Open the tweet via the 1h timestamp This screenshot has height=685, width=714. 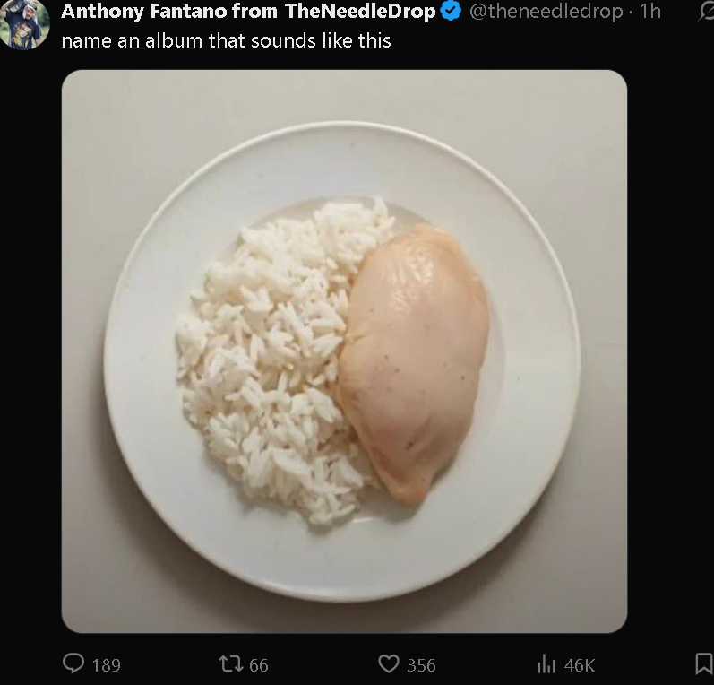click(649, 12)
